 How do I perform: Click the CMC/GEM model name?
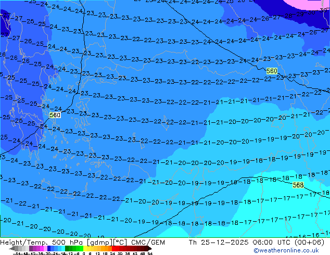148,243
